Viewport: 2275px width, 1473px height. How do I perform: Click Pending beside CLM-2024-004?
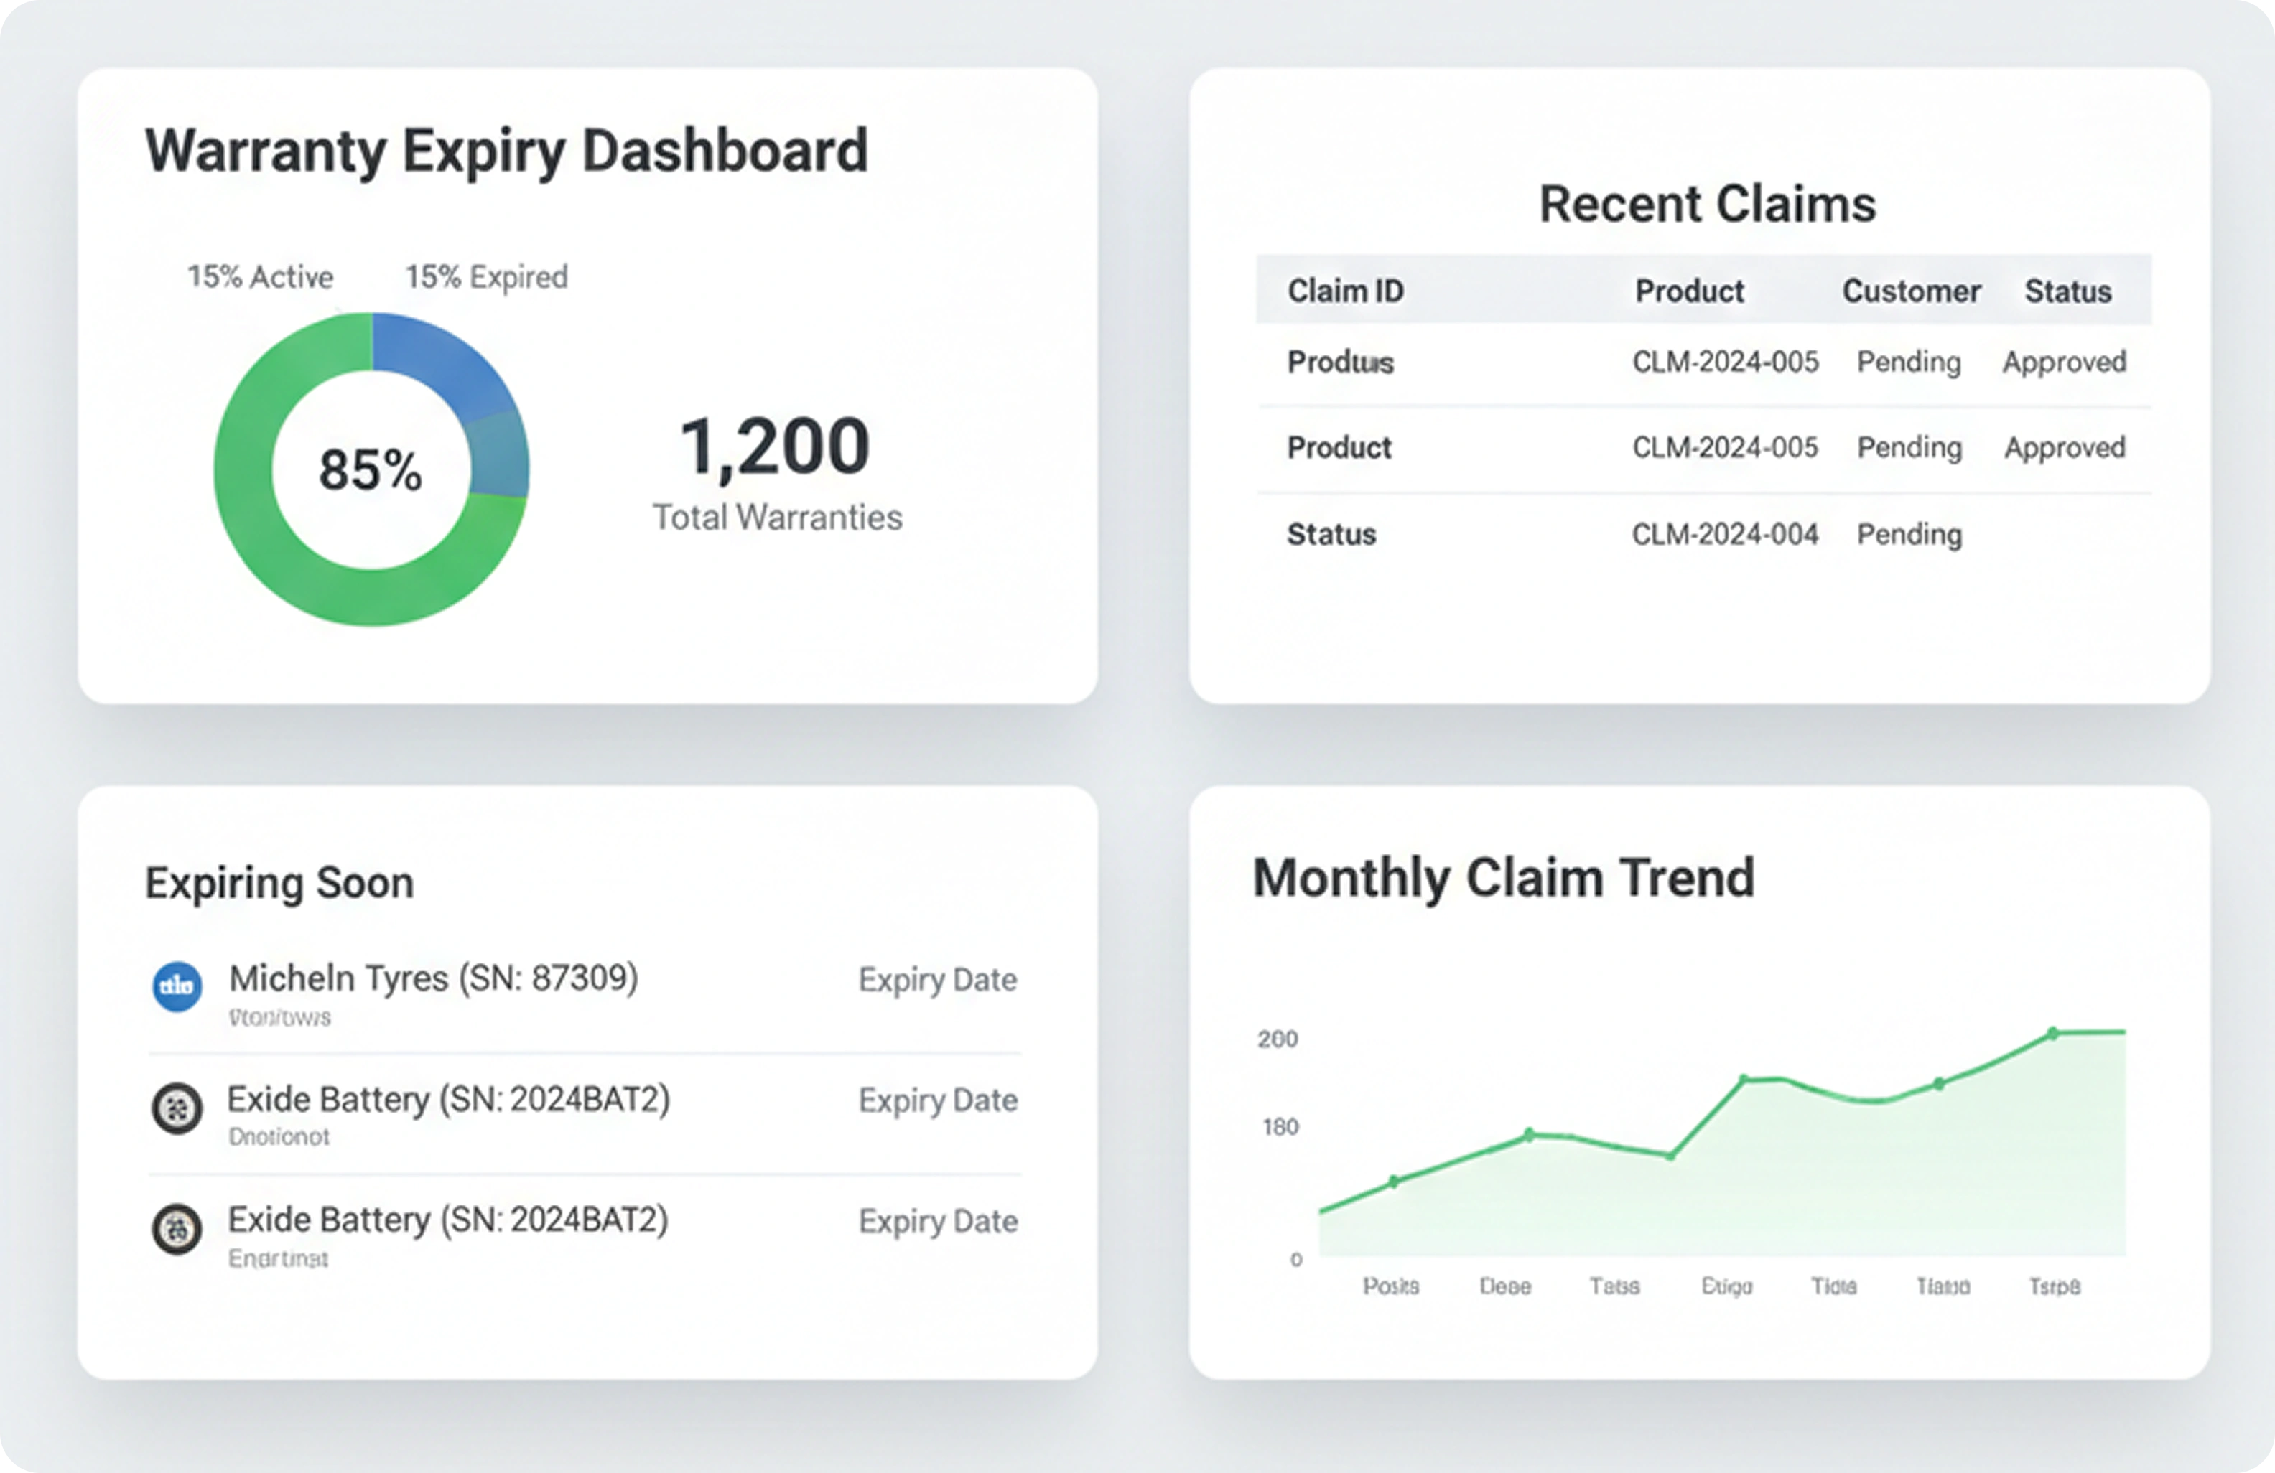[1909, 534]
